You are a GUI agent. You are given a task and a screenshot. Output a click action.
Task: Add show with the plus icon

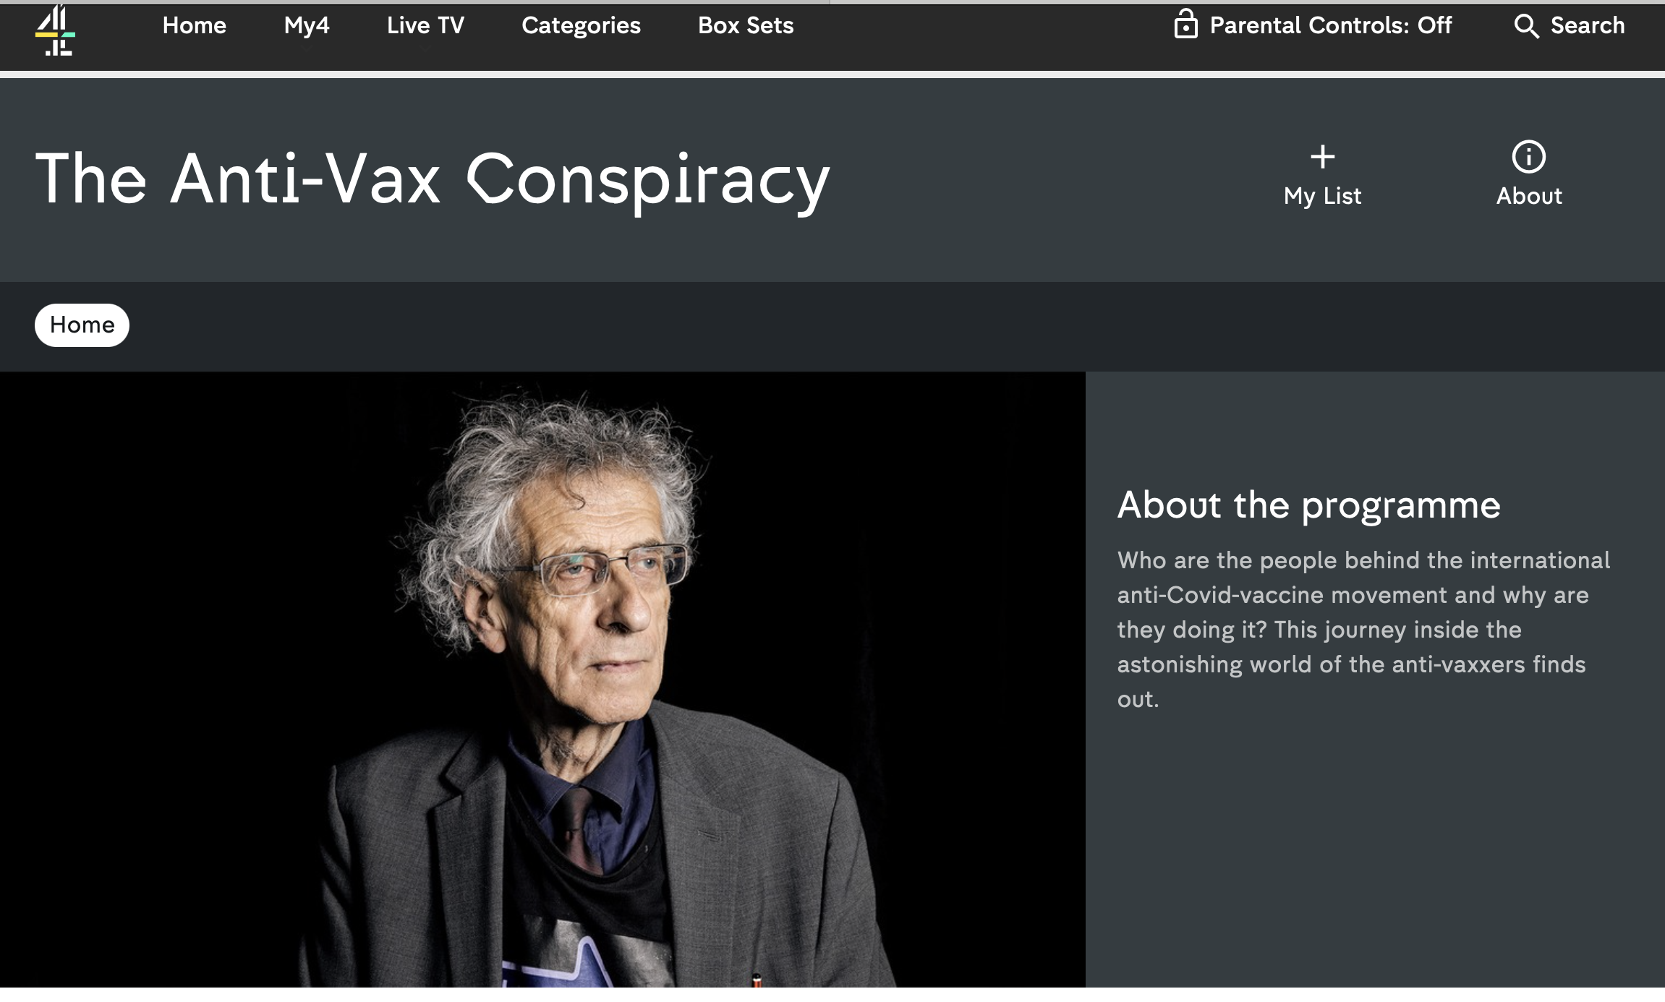coord(1323,157)
